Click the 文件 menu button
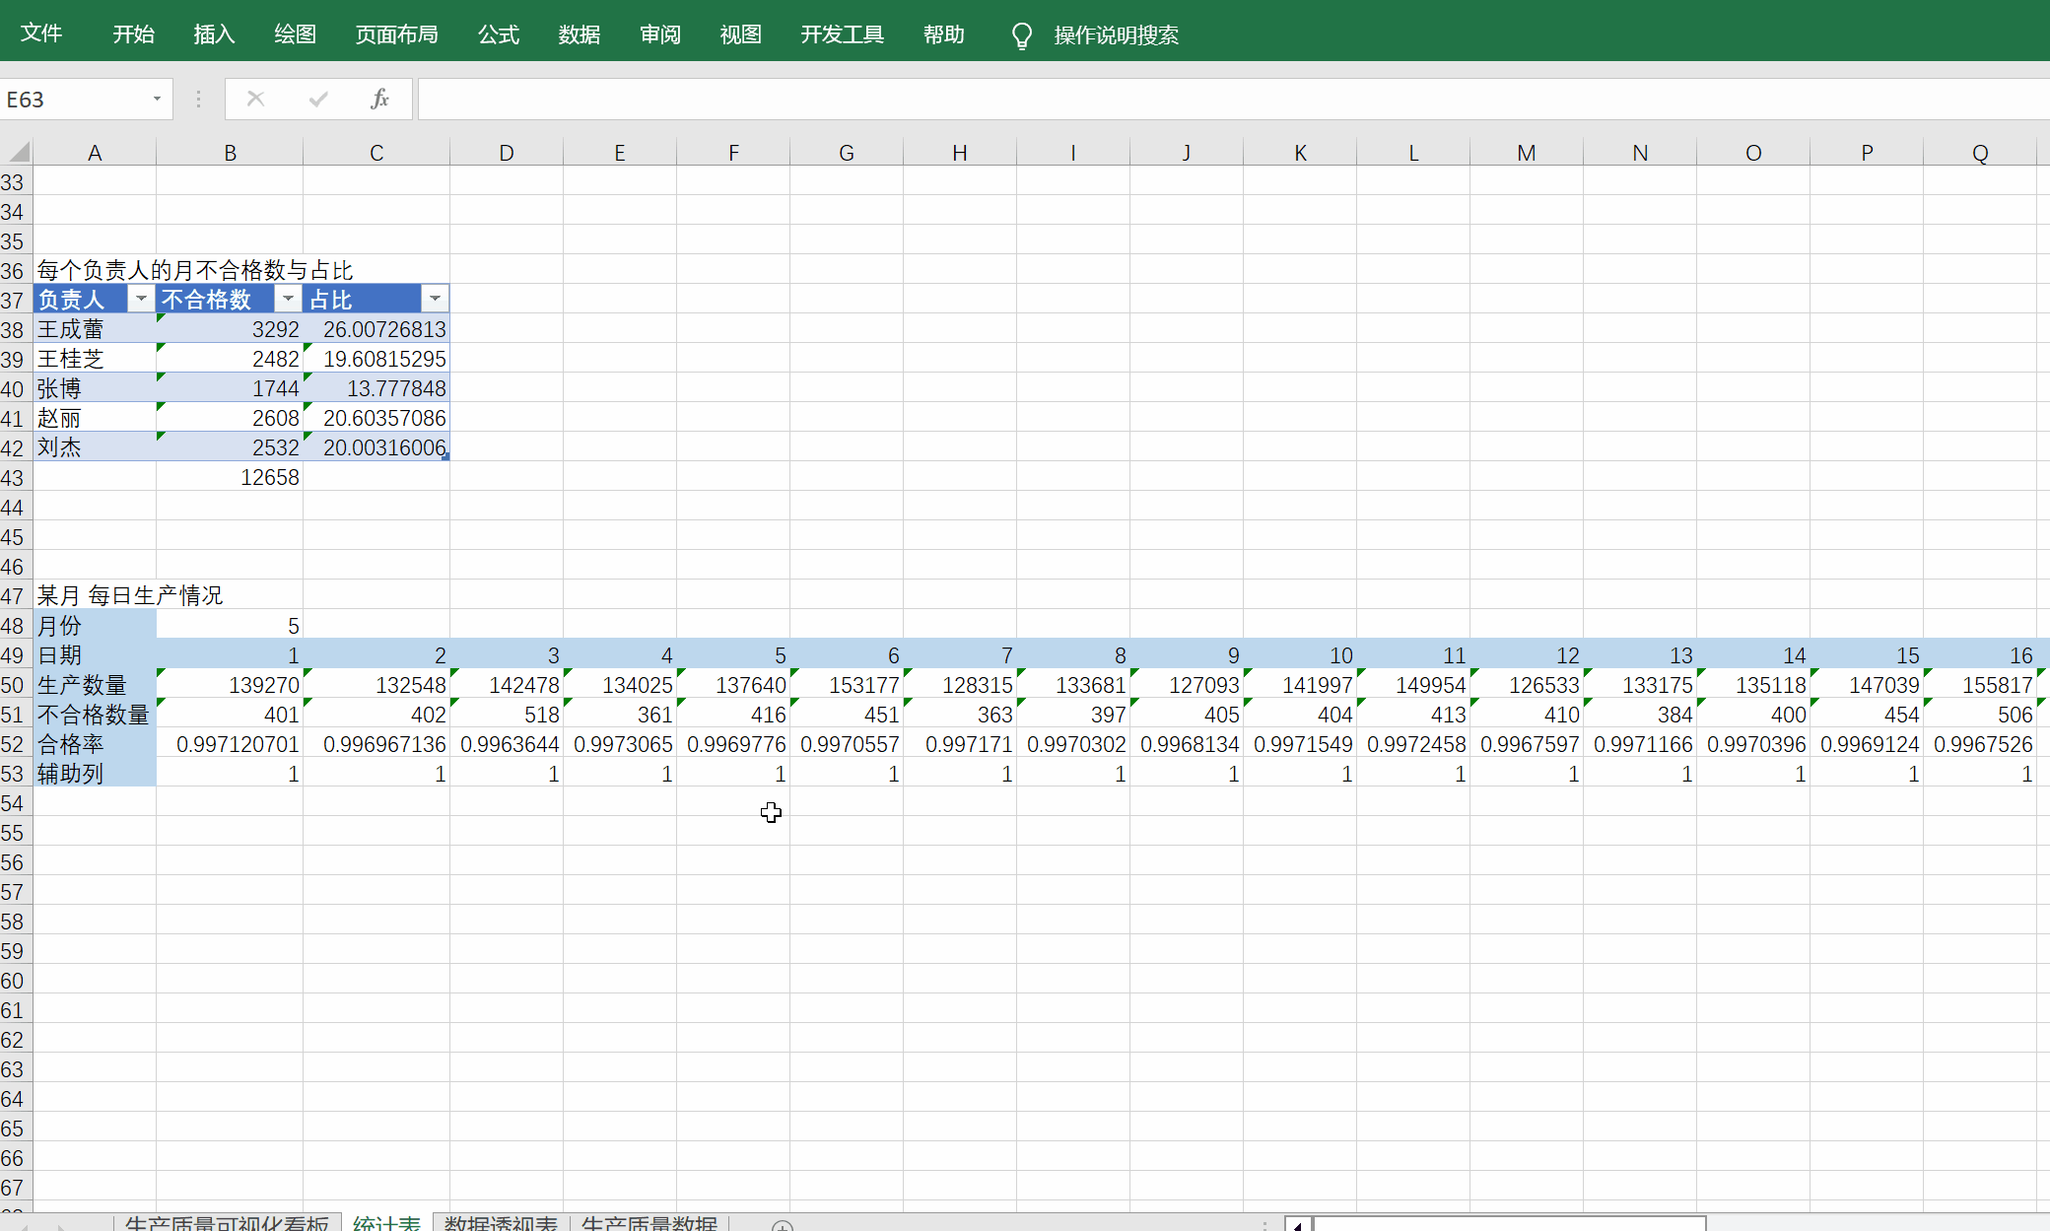Viewport: 2050px width, 1231px height. [41, 34]
